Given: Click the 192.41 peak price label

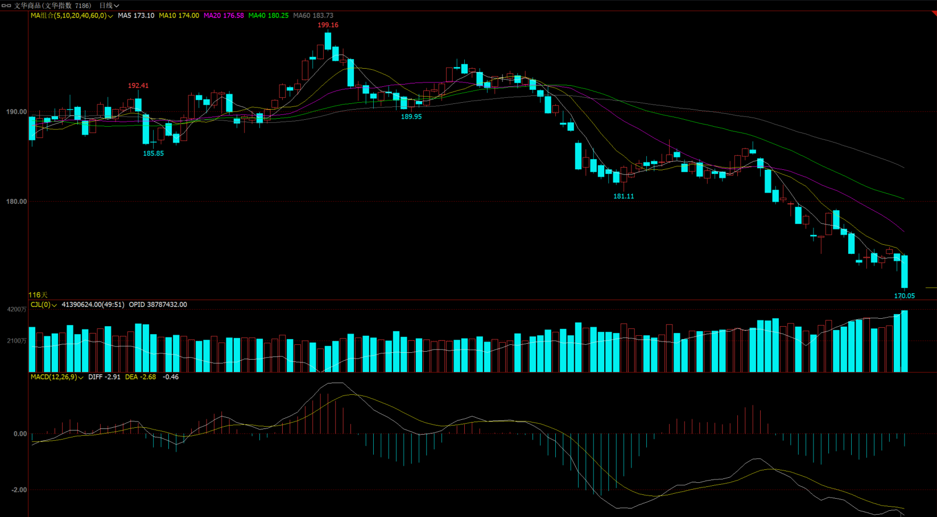Looking at the screenshot, I should pyautogui.click(x=138, y=86).
